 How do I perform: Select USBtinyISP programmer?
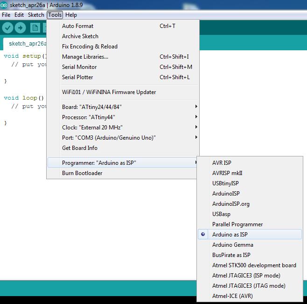coord(250,183)
